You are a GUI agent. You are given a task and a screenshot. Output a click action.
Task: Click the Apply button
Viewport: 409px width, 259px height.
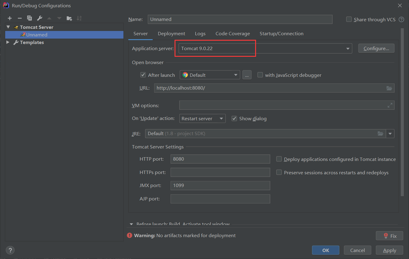pos(390,250)
